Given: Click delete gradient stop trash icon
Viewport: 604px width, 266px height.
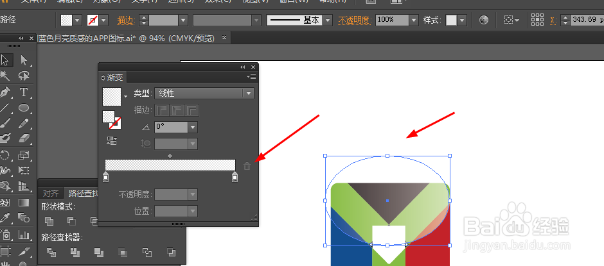Looking at the screenshot, I should tap(247, 166).
